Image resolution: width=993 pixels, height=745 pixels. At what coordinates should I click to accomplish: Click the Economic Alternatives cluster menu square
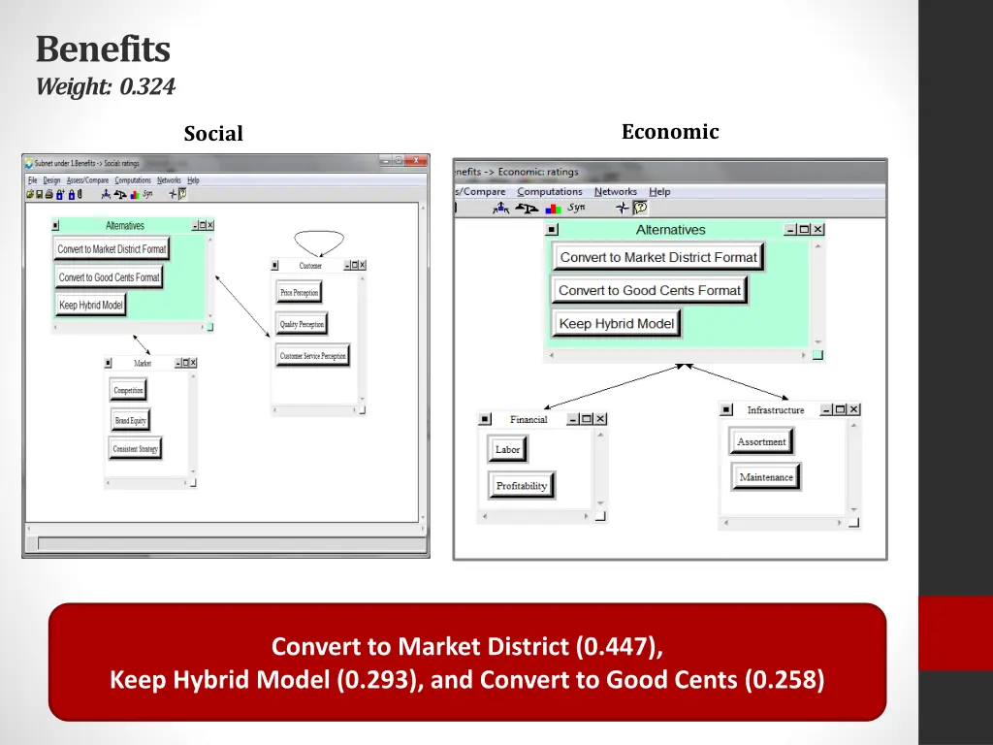pyautogui.click(x=552, y=229)
